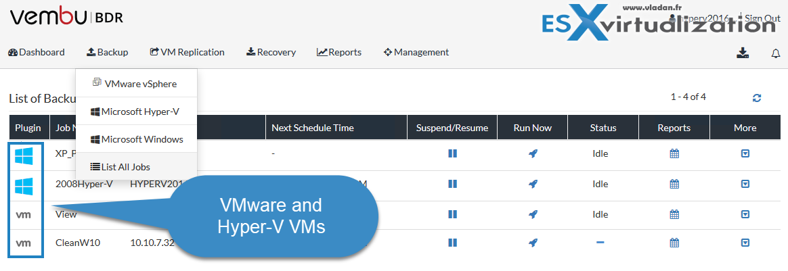Select Microsoft Hyper-V backup option
The height and width of the screenshot is (271, 788).
pos(136,112)
